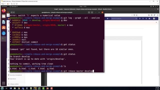This screenshot has width=160, height=90.
Task: Launch LibreOffice Writer from the dock
Action: [x=4, y=22]
